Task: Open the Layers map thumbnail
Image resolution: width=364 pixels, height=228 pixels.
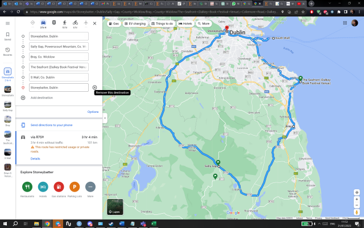Action: click(x=115, y=206)
